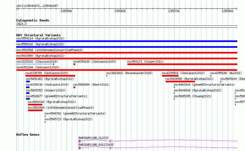Image resolution: width=245 pixels, height=151 pixels.
Task: Click the red bar under nsv583171
Action: click(x=182, y=64)
